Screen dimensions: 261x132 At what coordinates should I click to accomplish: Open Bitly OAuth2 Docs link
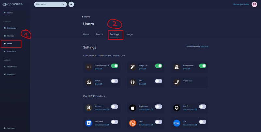(x=146, y=125)
